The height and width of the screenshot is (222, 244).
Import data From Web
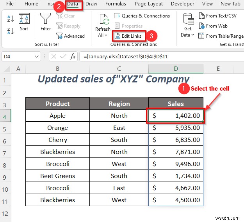click(213, 26)
